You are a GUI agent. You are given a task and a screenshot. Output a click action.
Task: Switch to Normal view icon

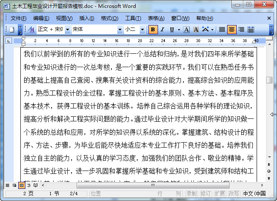point(7,186)
